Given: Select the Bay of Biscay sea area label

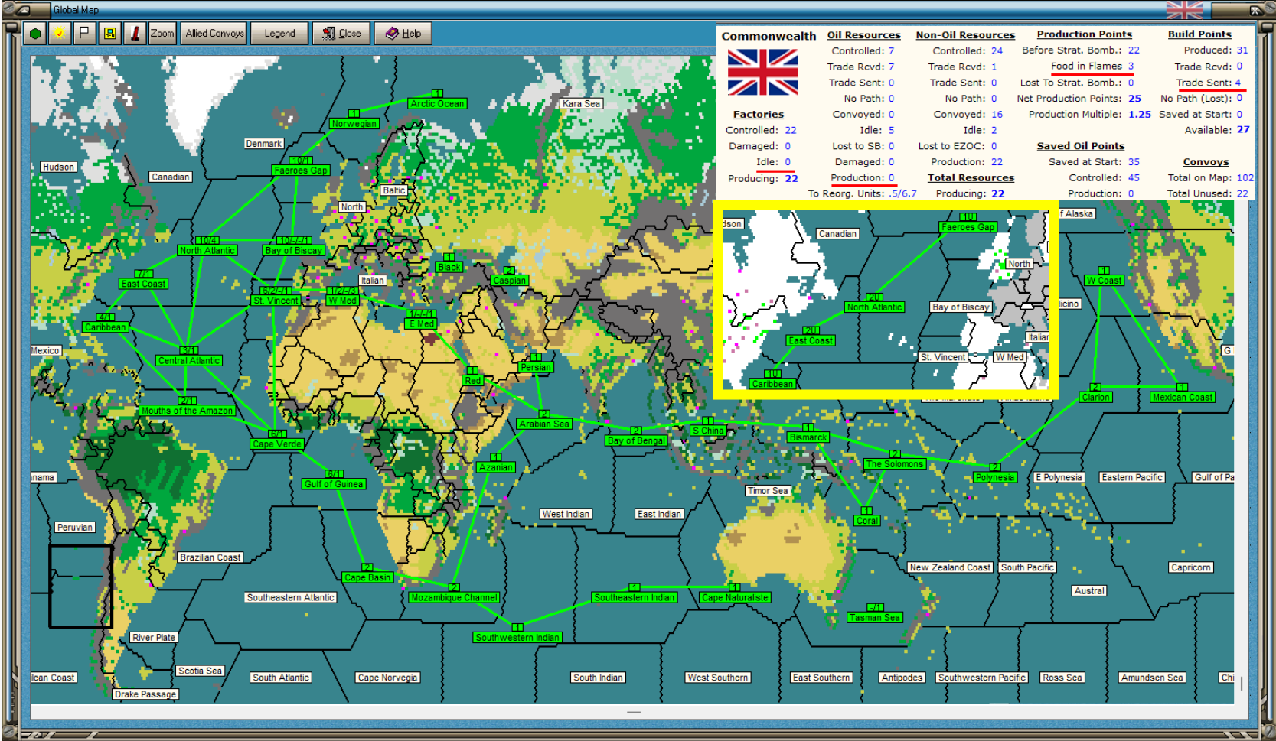Looking at the screenshot, I should point(294,251).
